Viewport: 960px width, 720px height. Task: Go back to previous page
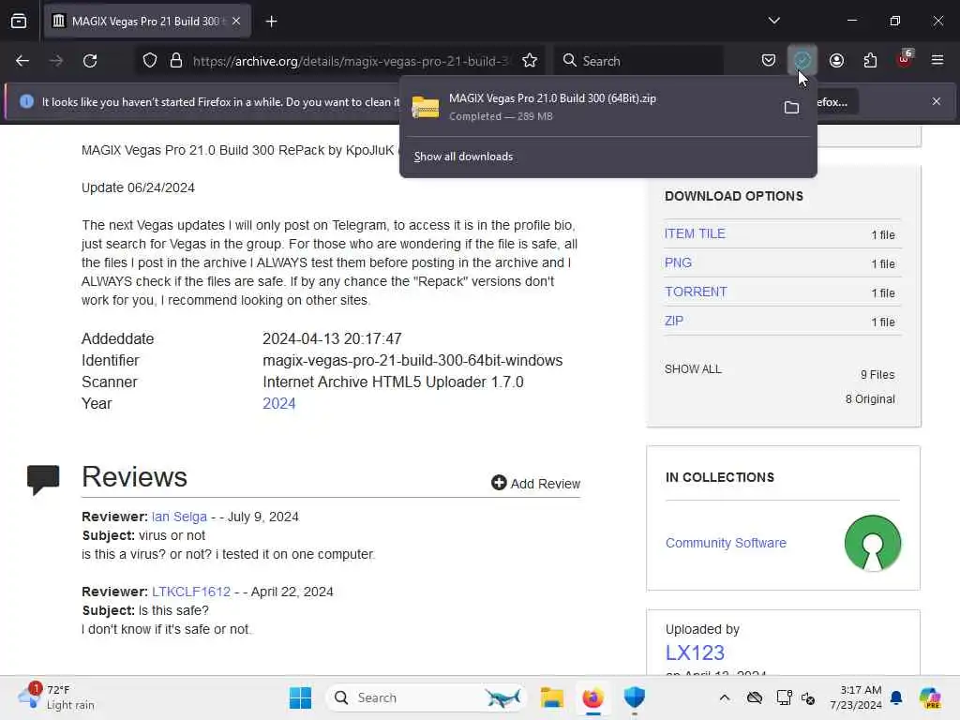click(22, 61)
